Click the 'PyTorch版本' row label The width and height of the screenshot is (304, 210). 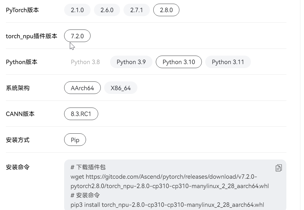(x=22, y=10)
